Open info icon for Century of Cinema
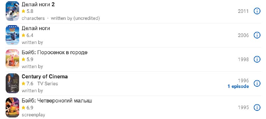Image resolution: width=266 pixels, height=119 pixels. 257,83
